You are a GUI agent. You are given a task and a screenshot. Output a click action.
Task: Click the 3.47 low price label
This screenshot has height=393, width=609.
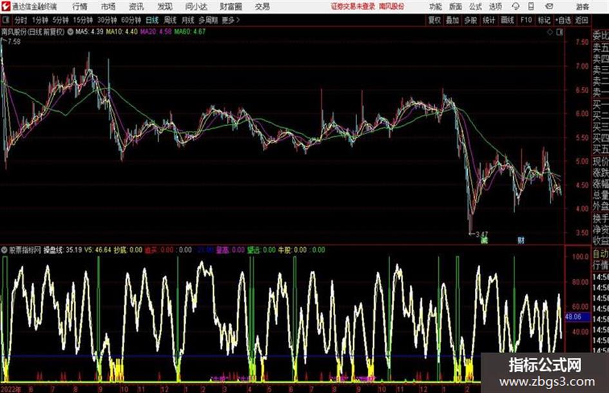coord(481,235)
